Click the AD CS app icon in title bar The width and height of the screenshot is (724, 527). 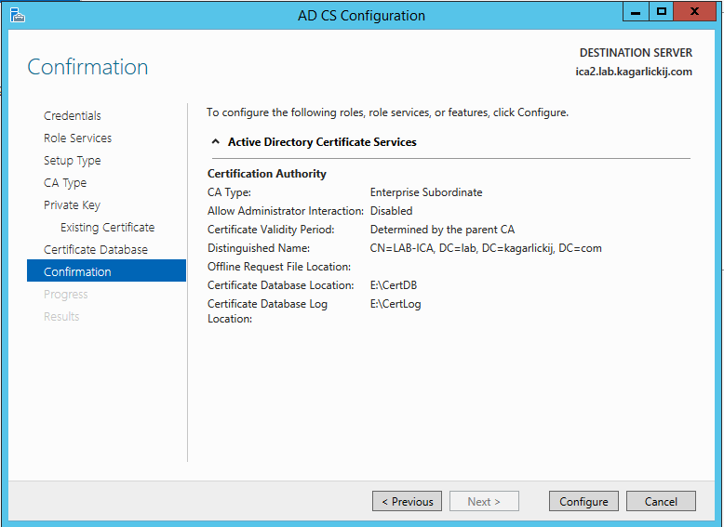(x=17, y=15)
